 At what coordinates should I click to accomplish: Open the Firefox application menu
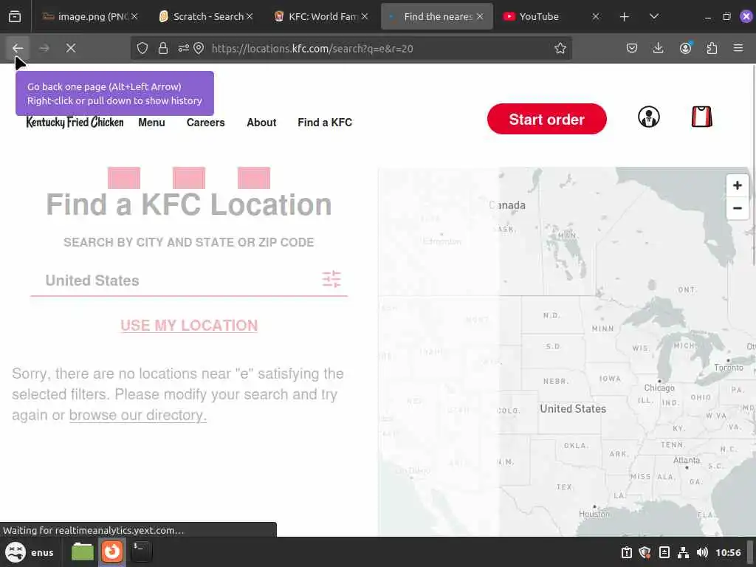click(738, 48)
